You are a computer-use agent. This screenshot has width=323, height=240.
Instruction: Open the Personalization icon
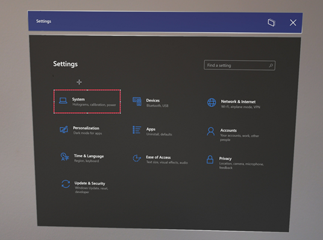point(64,130)
